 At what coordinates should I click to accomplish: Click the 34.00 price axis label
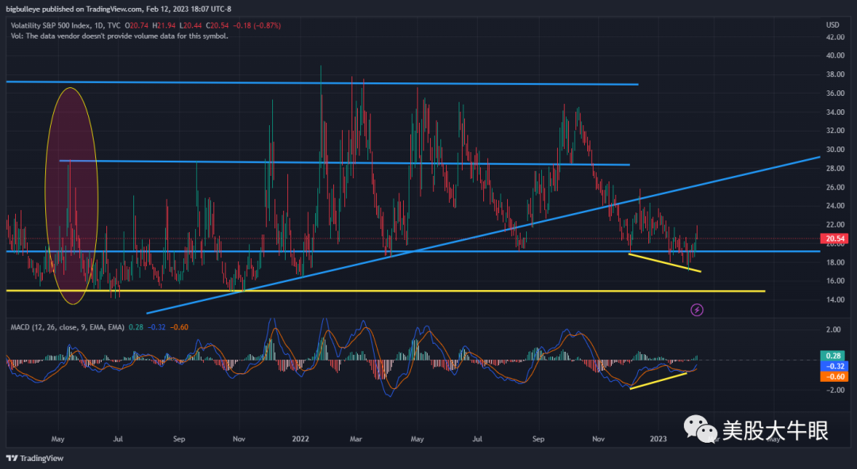pyautogui.click(x=835, y=112)
